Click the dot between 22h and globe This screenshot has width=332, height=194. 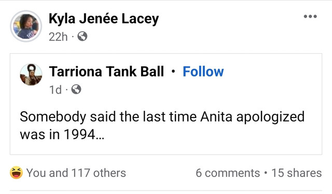(x=73, y=37)
